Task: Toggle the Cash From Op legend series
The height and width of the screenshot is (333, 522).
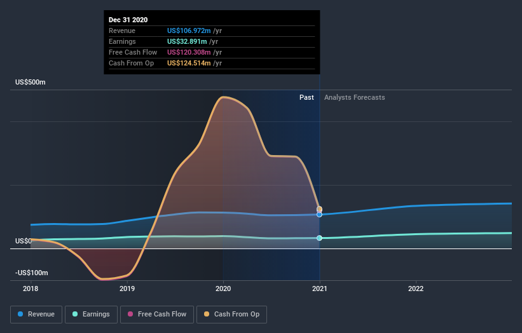Action: (231, 315)
